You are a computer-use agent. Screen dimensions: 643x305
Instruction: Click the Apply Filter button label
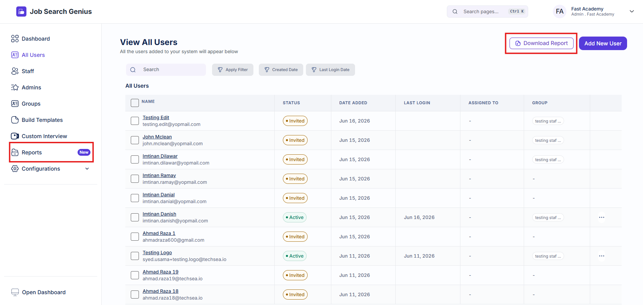(x=237, y=70)
